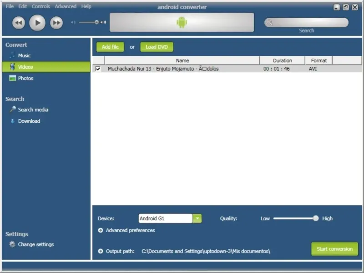The height and width of the screenshot is (273, 364).
Task: Sort by the Name column header
Action: tap(182, 61)
